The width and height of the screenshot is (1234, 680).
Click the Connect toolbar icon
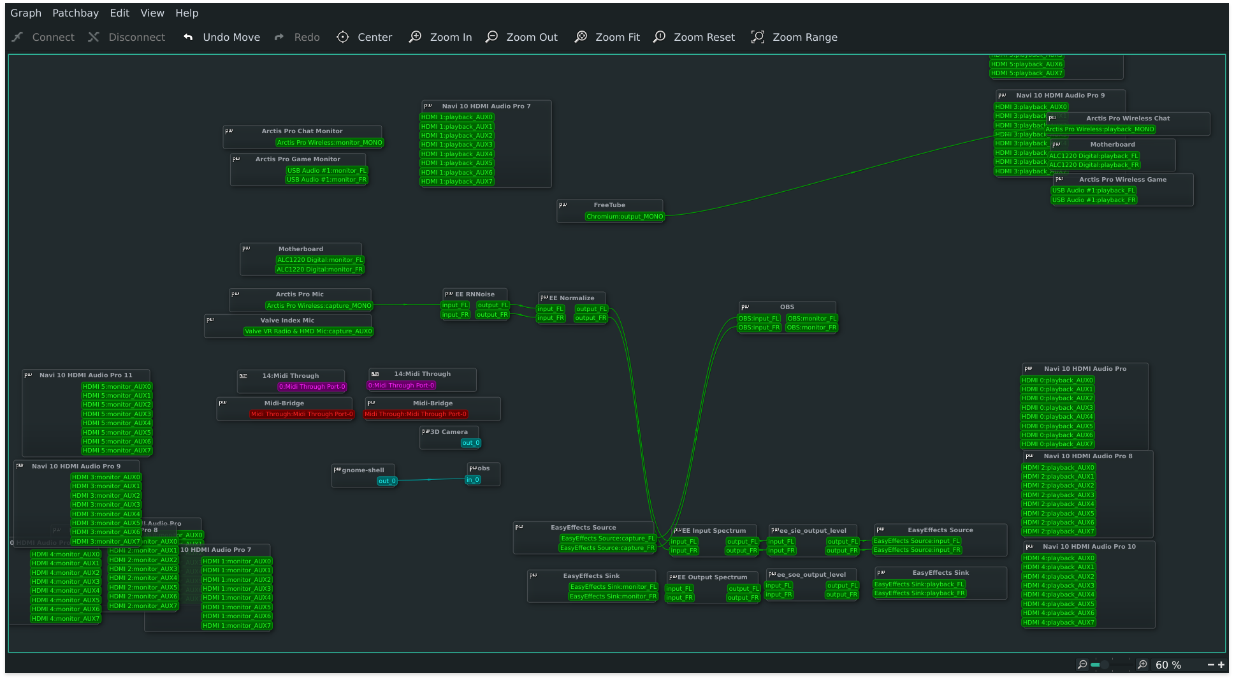(18, 37)
